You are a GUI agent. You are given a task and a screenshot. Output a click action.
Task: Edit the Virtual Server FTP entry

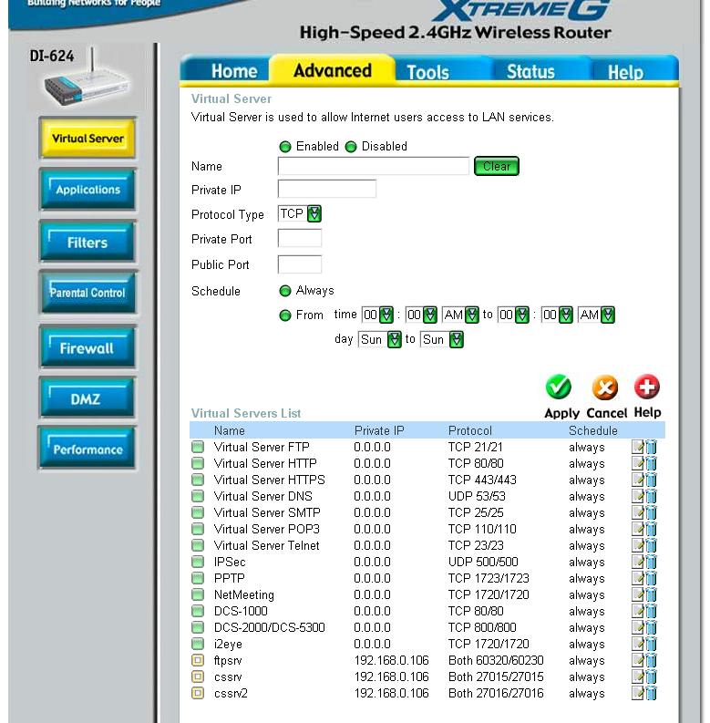(638, 447)
